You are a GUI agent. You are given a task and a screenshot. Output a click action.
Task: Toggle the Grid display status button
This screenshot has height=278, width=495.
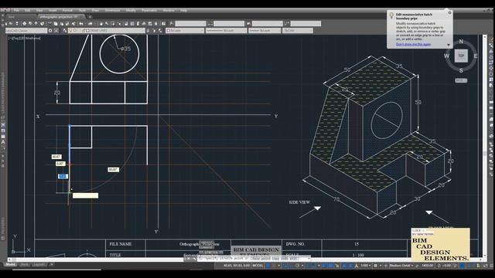(268, 266)
